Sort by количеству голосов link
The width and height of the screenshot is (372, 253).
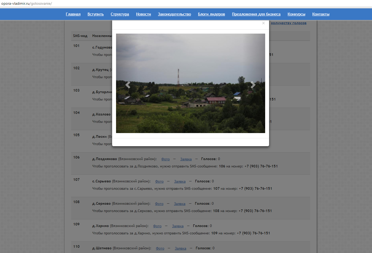pos(289,23)
